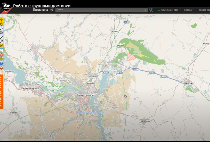Image resolution: width=210 pixels, height=142 pixels.
Task: Toggle the magic wand tool
Action: pyautogui.click(x=1, y=46)
